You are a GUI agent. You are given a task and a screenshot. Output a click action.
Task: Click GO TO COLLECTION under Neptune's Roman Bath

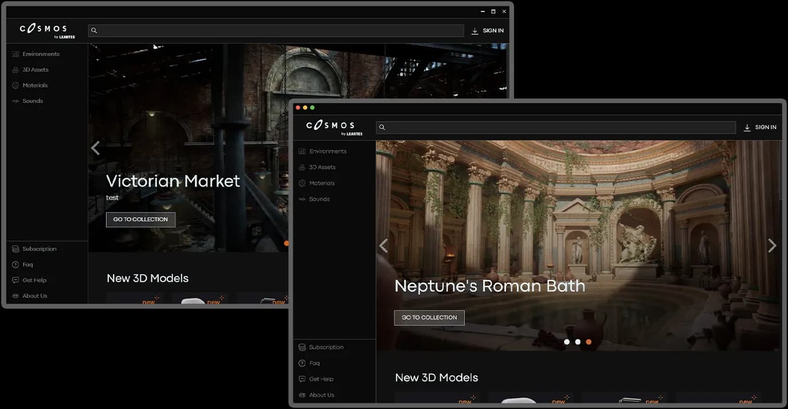pyautogui.click(x=429, y=317)
